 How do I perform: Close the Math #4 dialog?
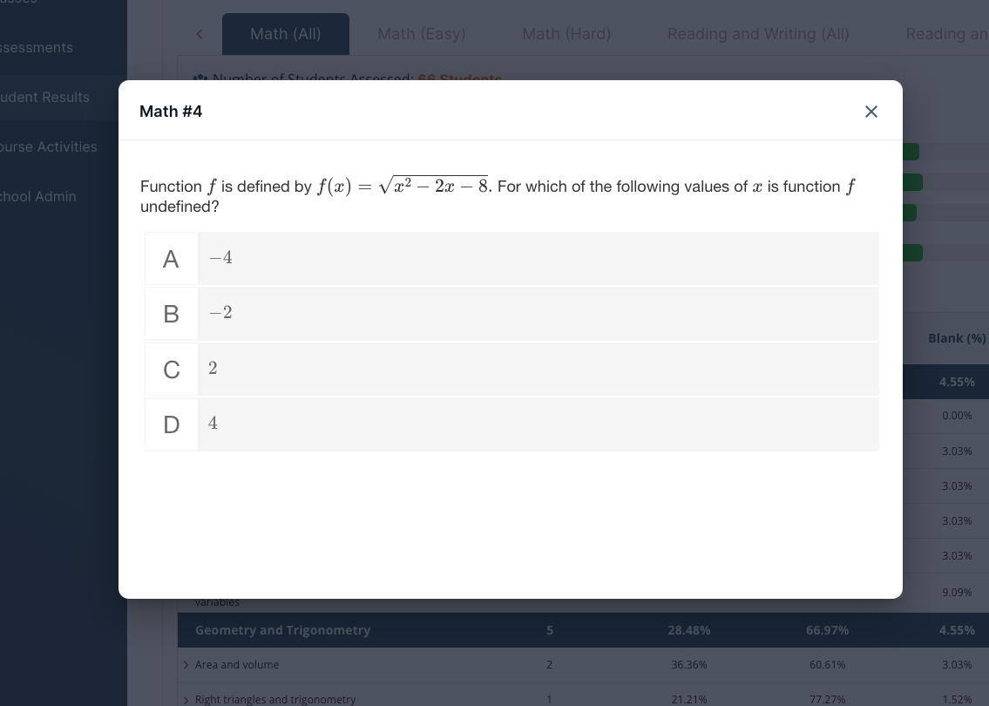[x=870, y=112]
